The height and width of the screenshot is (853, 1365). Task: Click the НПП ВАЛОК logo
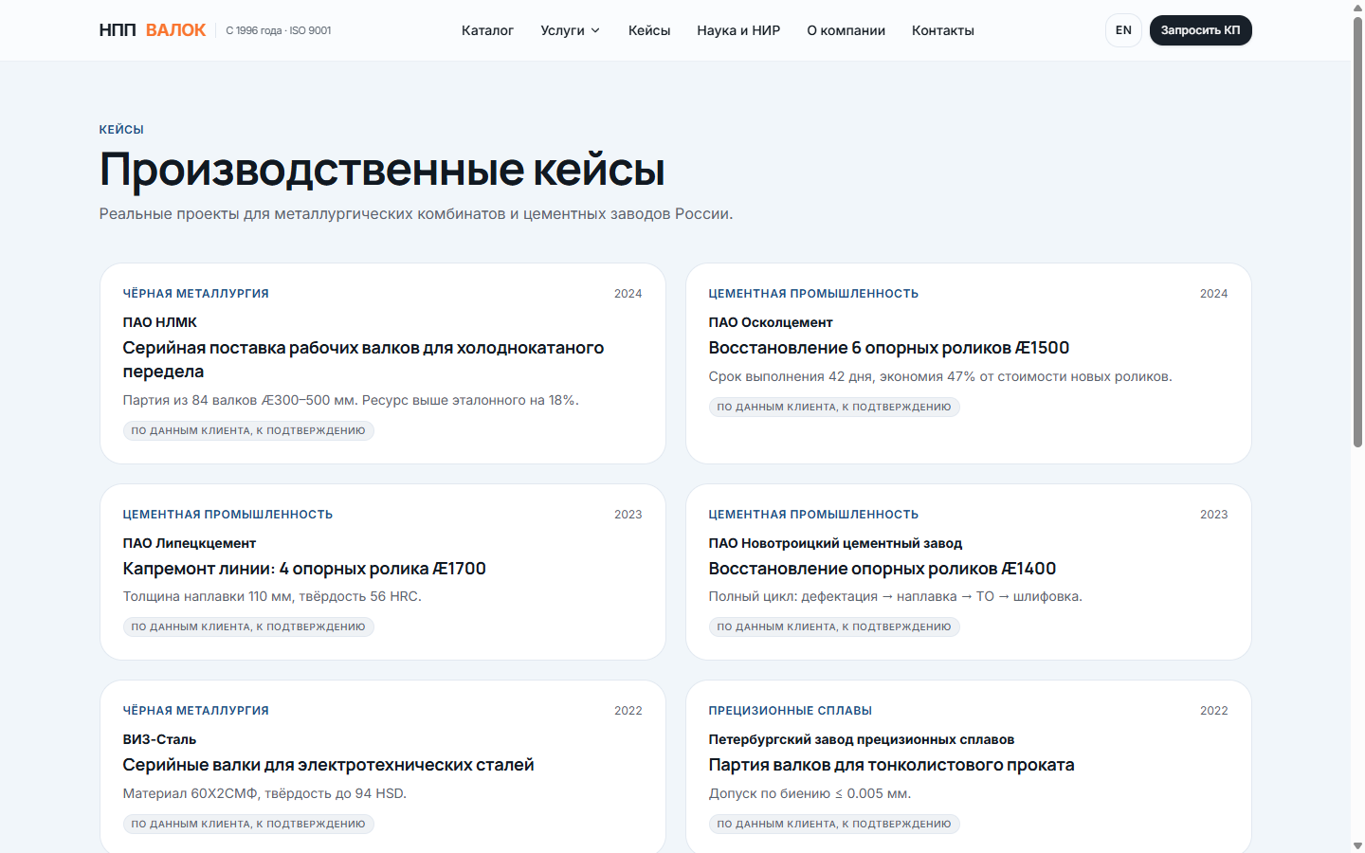coord(153,30)
